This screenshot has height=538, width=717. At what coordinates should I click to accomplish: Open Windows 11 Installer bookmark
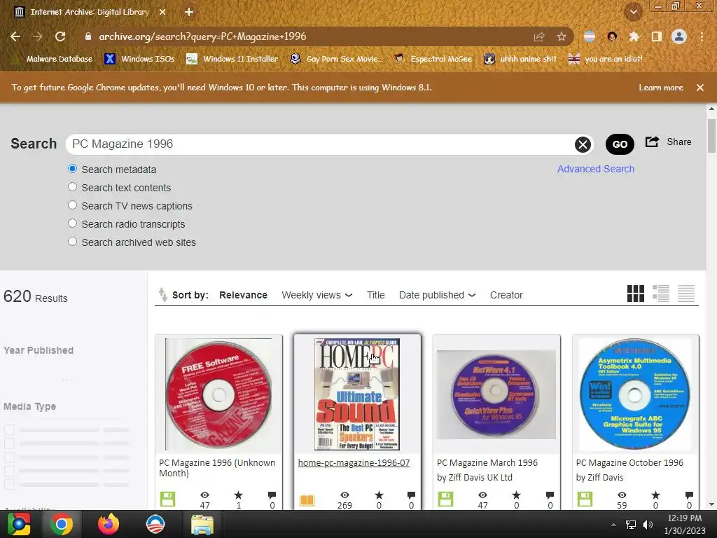coord(232,59)
